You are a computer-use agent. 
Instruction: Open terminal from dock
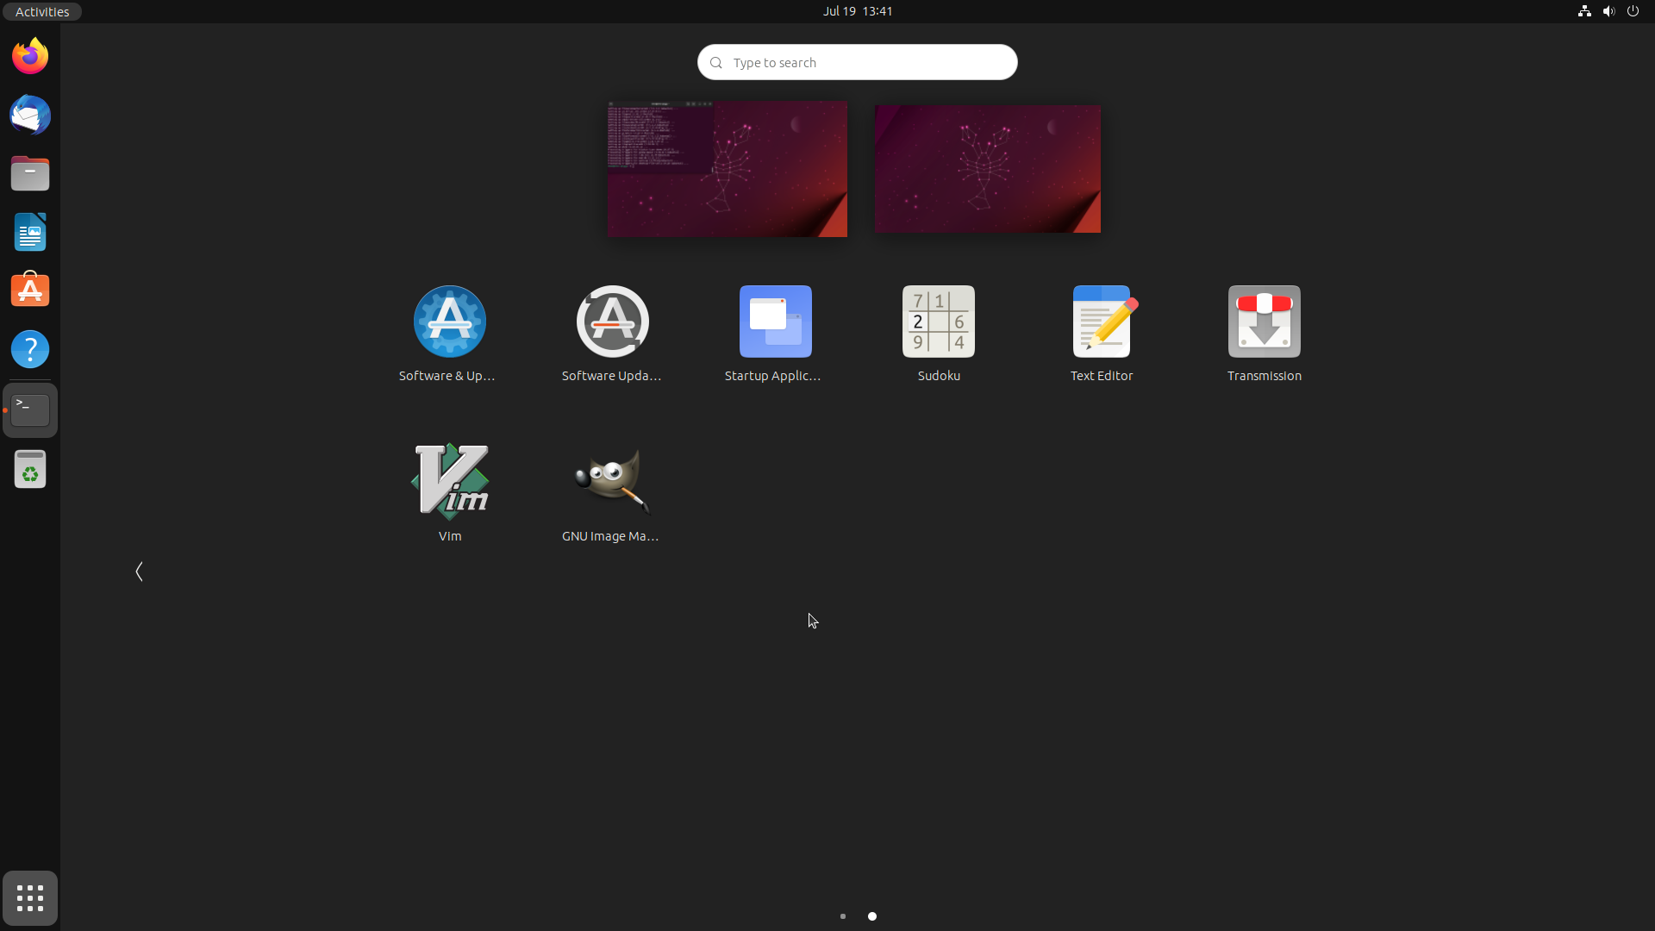29,409
